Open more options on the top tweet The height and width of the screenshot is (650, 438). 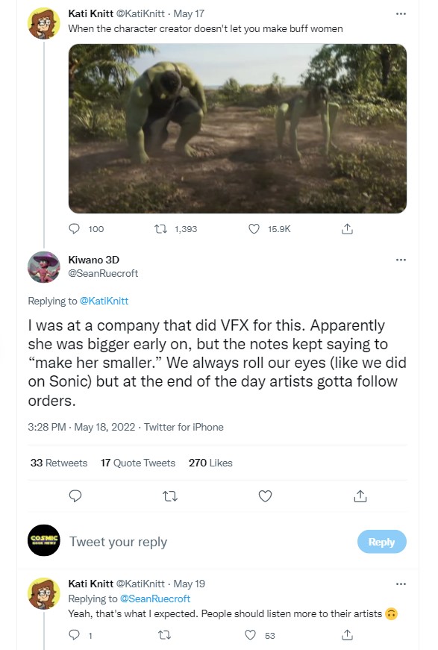coord(401,13)
